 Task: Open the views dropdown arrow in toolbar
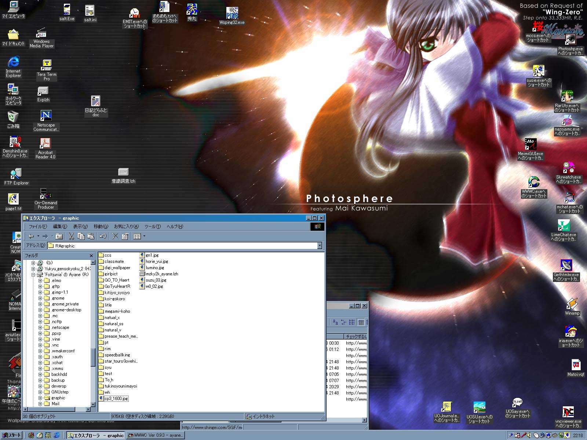145,236
